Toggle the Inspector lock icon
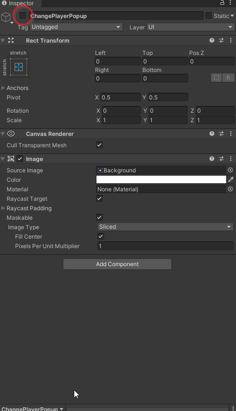The width and height of the screenshot is (236, 411). click(x=222, y=3)
